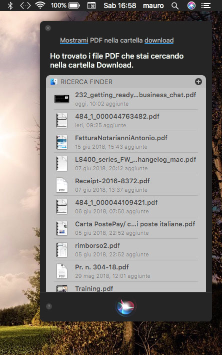
Task: Click the underlined word Mostrami
Action: point(74,40)
